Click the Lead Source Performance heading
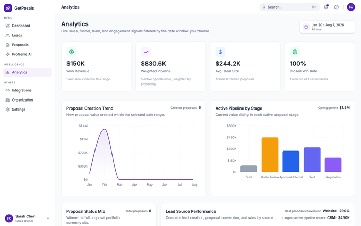This screenshot has width=361, height=226. tap(191, 211)
